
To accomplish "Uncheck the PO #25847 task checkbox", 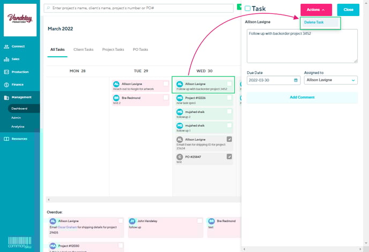I will pyautogui.click(x=230, y=156).
